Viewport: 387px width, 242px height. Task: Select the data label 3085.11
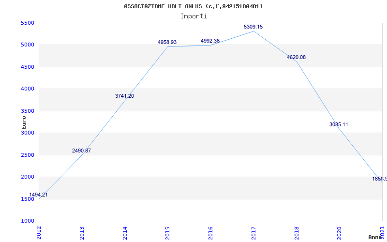(x=339, y=124)
